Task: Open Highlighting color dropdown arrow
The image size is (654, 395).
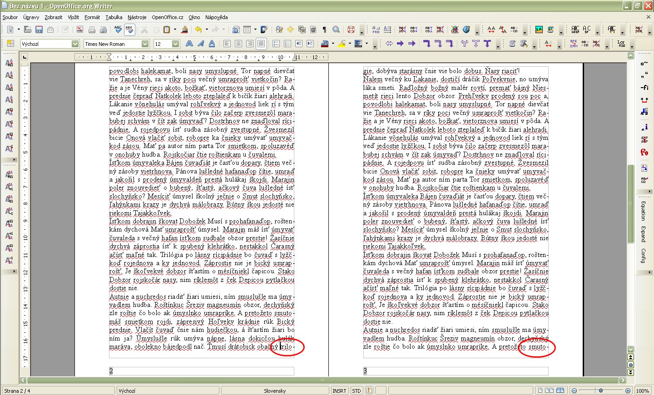Action: point(350,44)
